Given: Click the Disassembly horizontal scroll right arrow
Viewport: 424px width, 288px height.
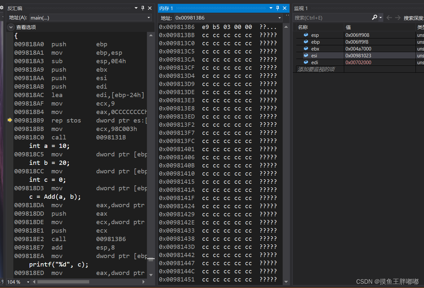Looking at the screenshot, I should [144, 282].
